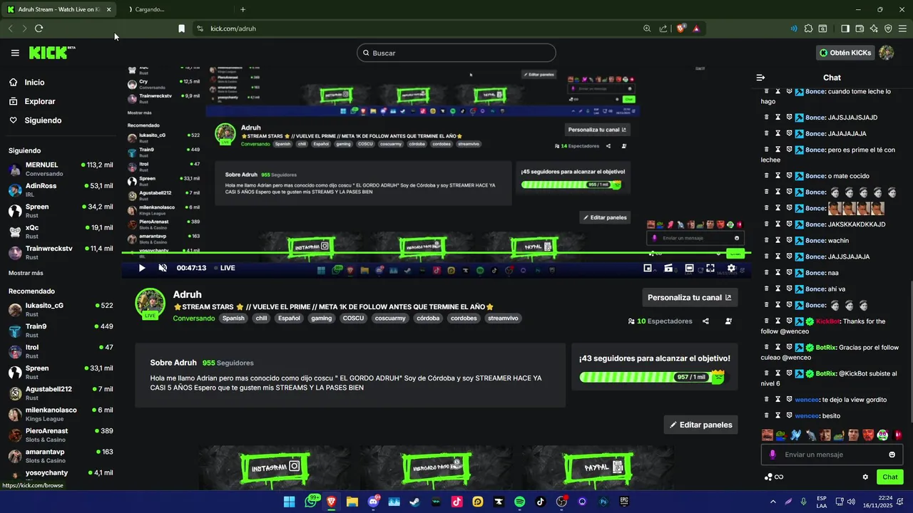Select the Spanish tag
Image resolution: width=913 pixels, height=513 pixels.
233,318
